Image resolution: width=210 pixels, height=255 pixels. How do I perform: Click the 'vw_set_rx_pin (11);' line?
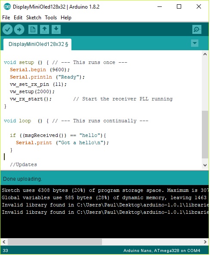pyautogui.click(x=38, y=85)
